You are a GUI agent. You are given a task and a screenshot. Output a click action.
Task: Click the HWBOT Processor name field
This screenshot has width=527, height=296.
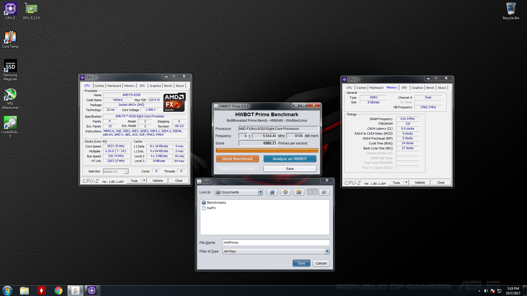(x=278, y=129)
